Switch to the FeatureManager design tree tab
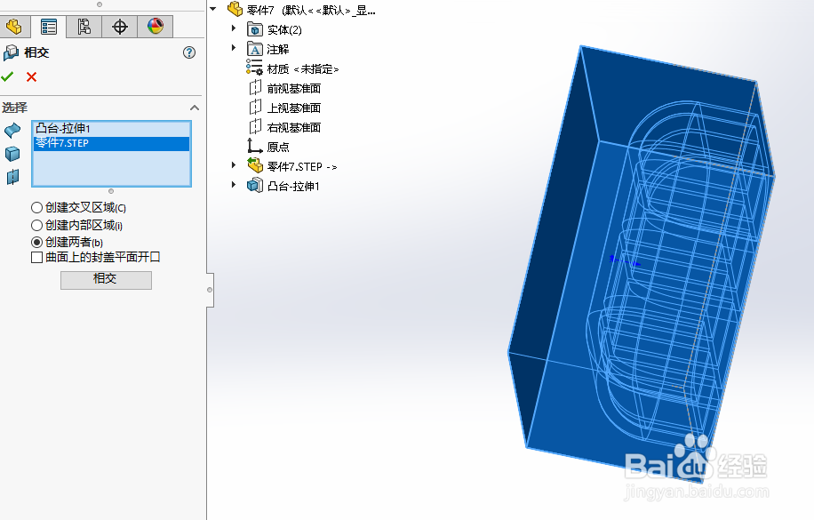This screenshot has width=814, height=520. (14, 26)
